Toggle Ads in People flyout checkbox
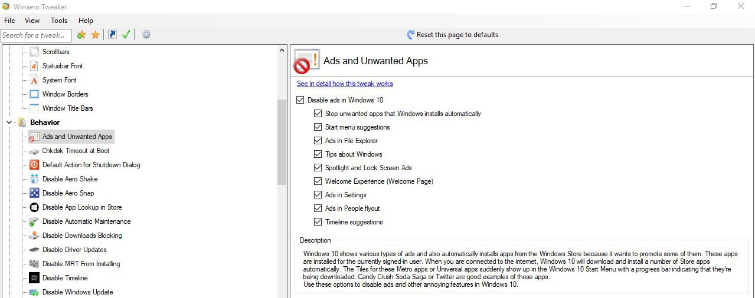This screenshot has width=755, height=298. [318, 208]
